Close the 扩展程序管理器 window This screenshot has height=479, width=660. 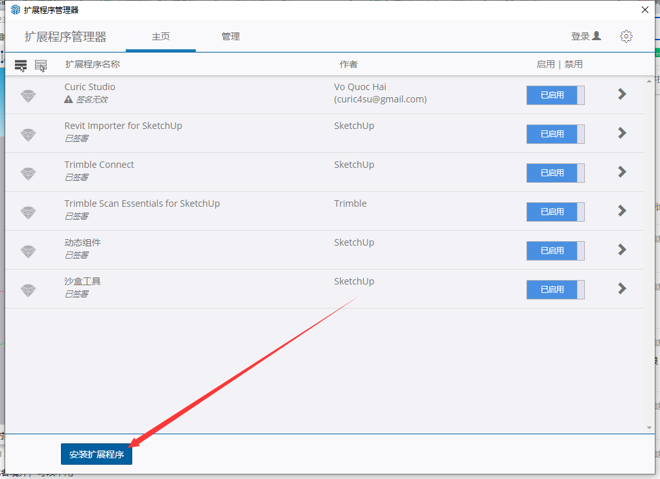(x=645, y=10)
